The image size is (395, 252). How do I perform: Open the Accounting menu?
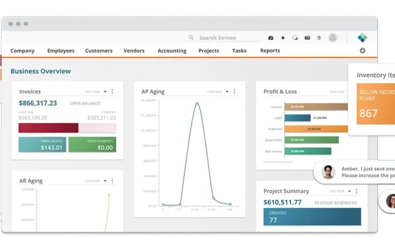click(172, 51)
